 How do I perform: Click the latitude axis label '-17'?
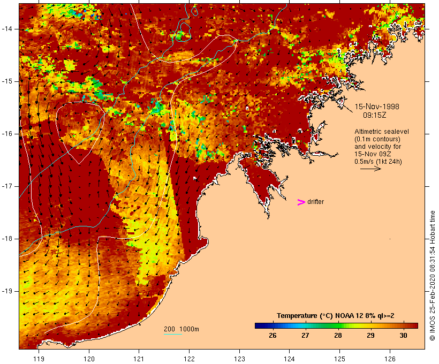[x=7, y=186]
